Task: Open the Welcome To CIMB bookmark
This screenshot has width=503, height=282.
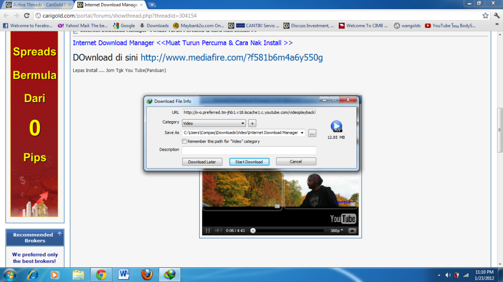Action: coord(363,26)
